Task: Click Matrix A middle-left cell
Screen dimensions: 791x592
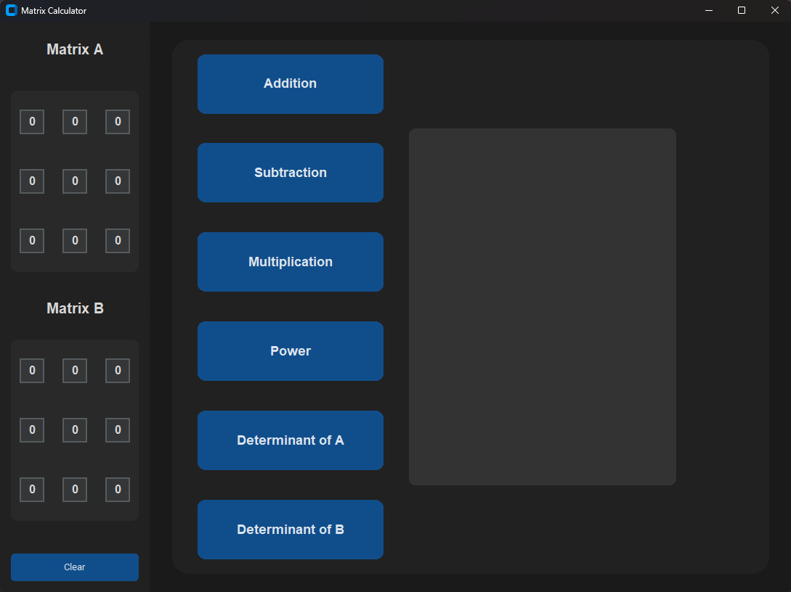Action: click(x=32, y=181)
